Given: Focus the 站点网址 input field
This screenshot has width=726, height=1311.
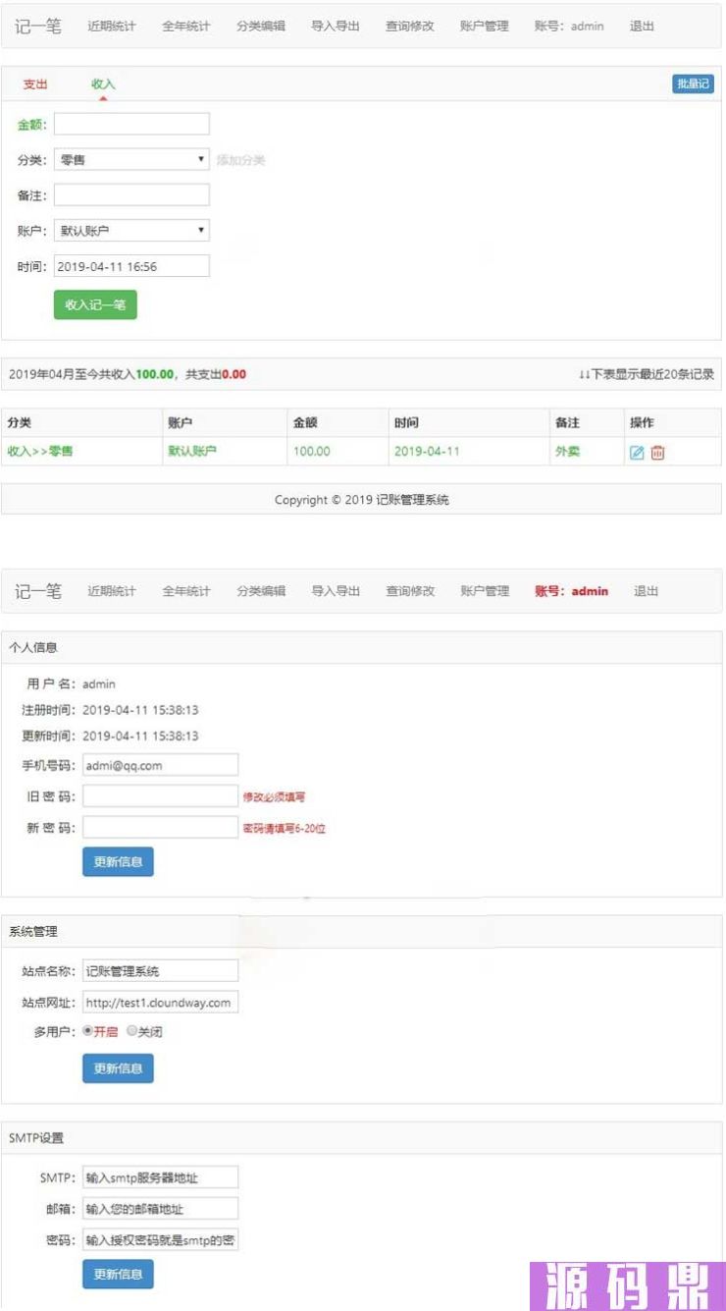Looking at the screenshot, I should tap(160, 1003).
